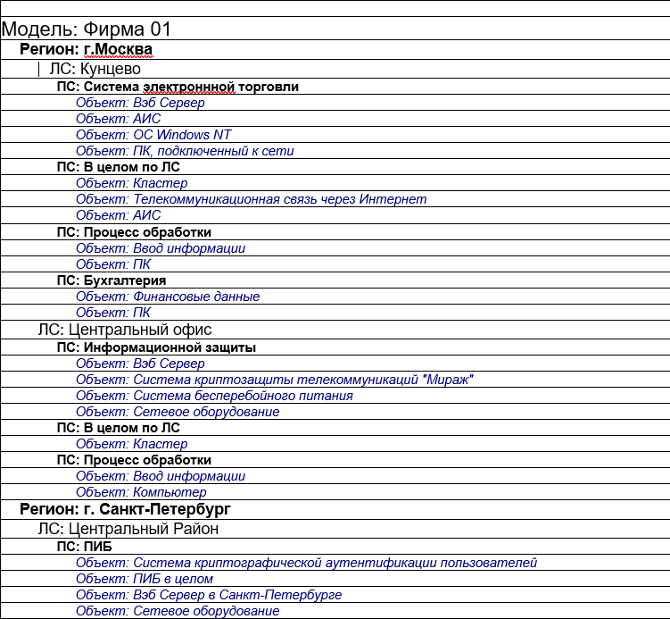Click 'ПС: Процесс обработки' in ЛС Центральный офис
Screen dimensions: 670x619
(x=134, y=460)
